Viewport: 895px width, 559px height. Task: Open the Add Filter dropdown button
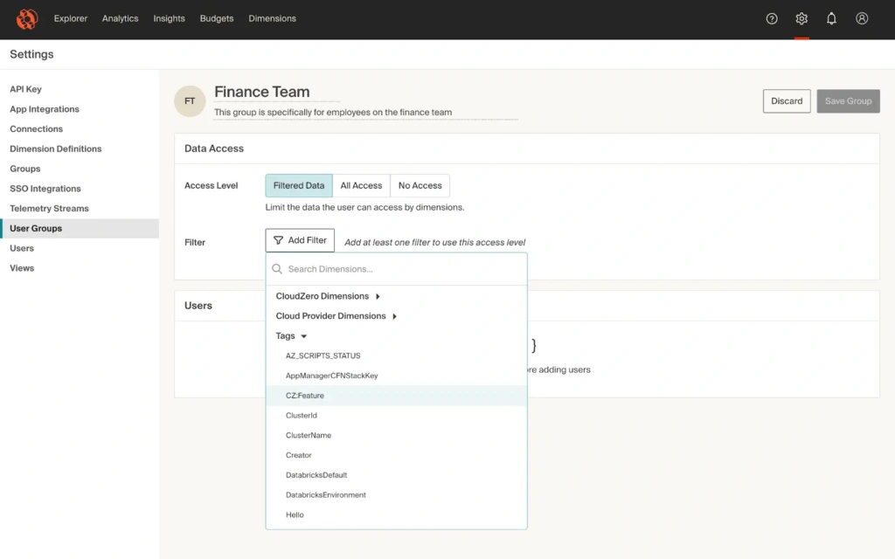tap(300, 240)
